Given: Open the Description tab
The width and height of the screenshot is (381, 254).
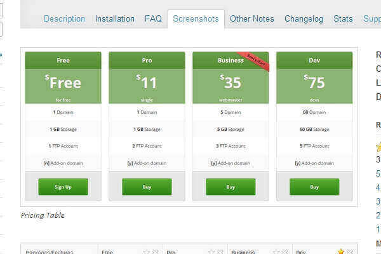Looking at the screenshot, I should [64, 19].
